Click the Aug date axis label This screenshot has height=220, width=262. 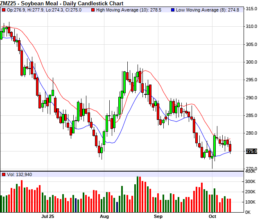[104, 216]
